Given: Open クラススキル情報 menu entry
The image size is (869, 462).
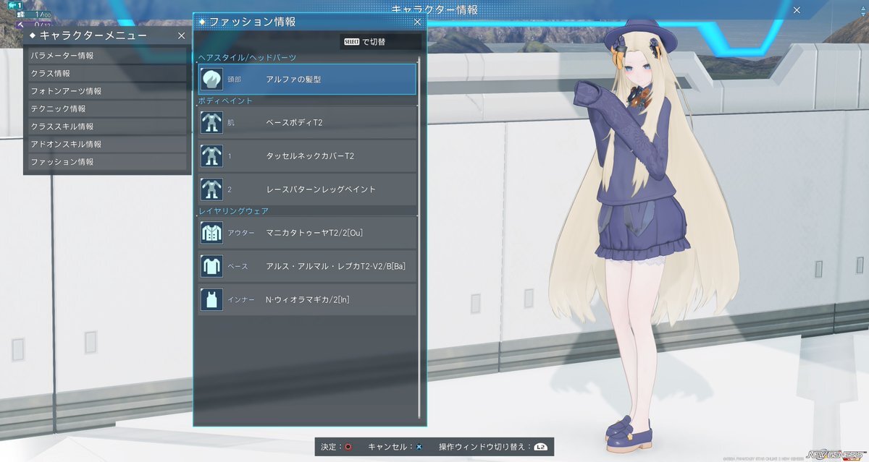Looking at the screenshot, I should pyautogui.click(x=107, y=127).
